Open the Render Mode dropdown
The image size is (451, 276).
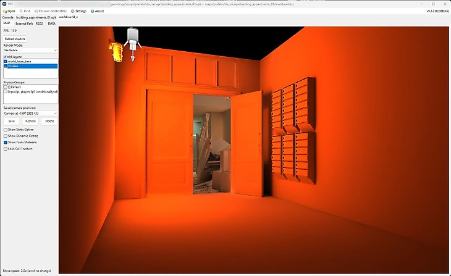click(30, 50)
